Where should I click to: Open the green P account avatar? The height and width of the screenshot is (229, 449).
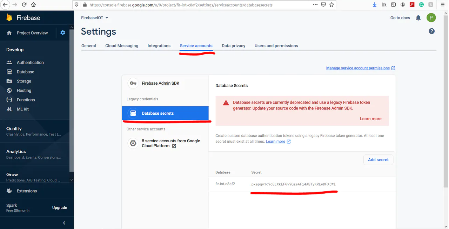point(431,17)
